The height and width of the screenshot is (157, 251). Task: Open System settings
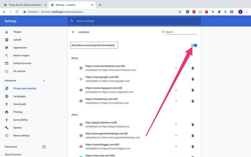click(x=18, y=128)
